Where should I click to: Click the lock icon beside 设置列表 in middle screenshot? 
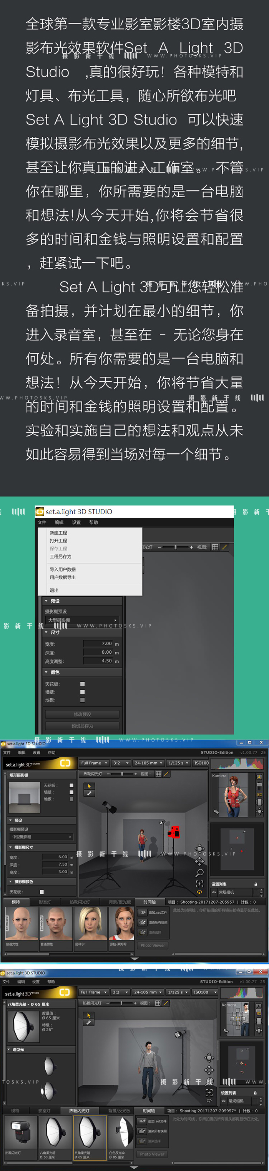[256, 884]
